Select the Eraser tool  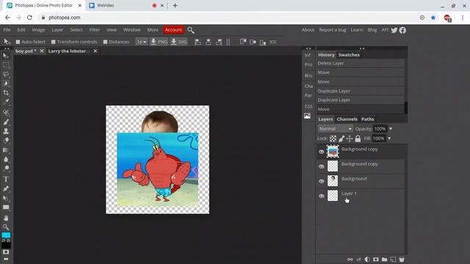6,140
